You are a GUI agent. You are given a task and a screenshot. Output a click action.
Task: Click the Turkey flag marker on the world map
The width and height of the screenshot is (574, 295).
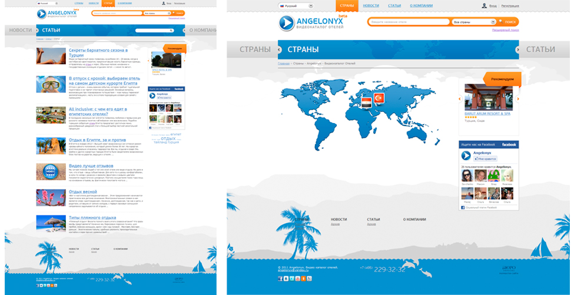pyautogui.click(x=379, y=98)
